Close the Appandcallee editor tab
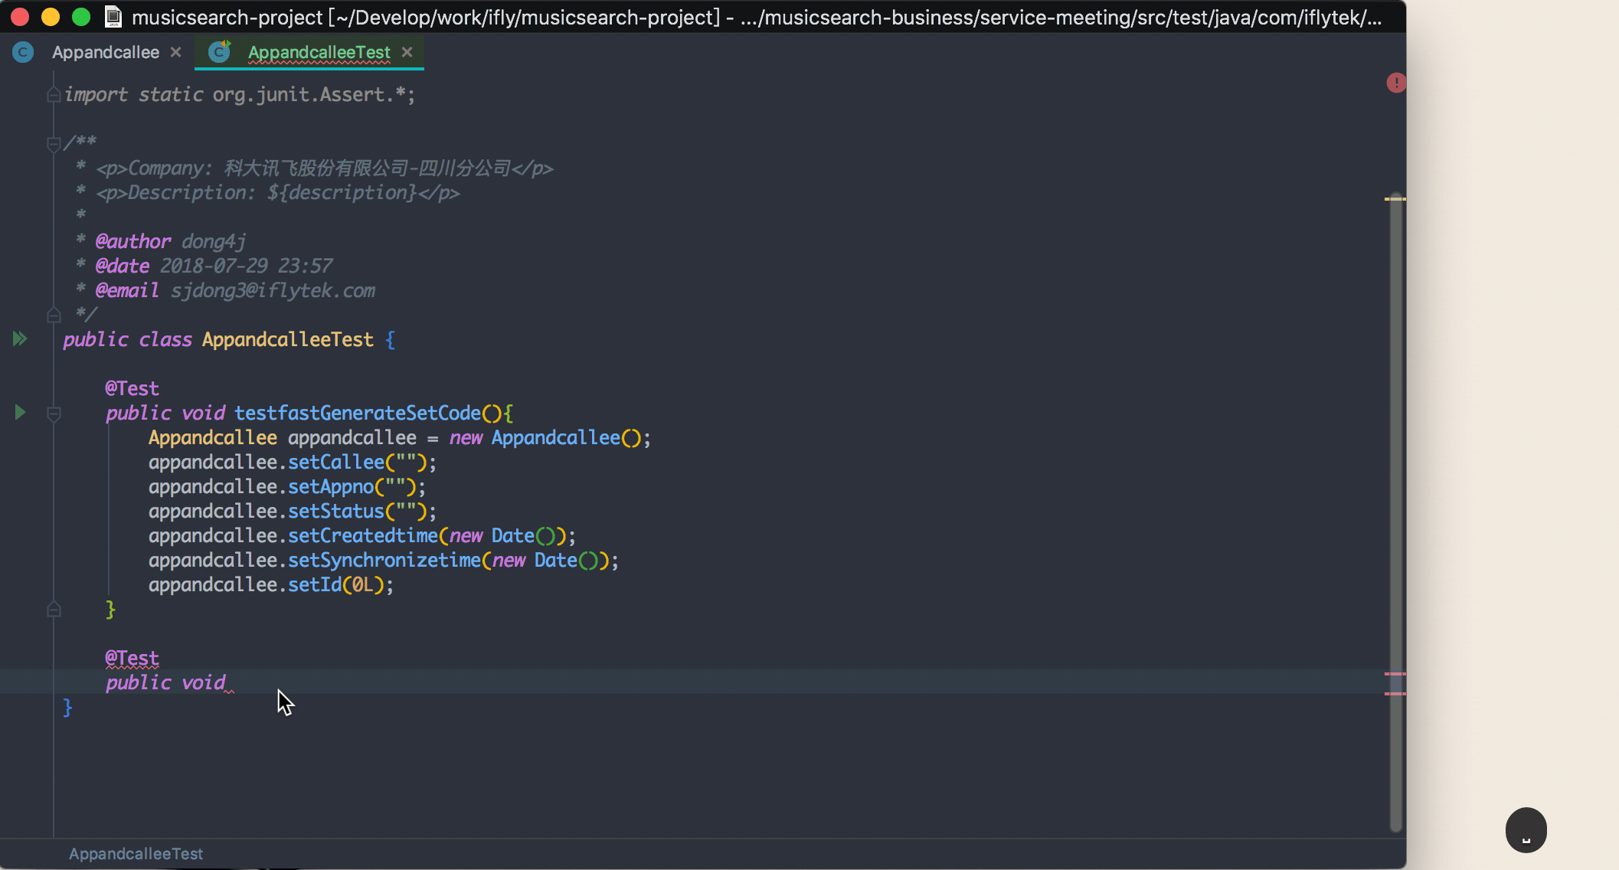 pos(176,52)
